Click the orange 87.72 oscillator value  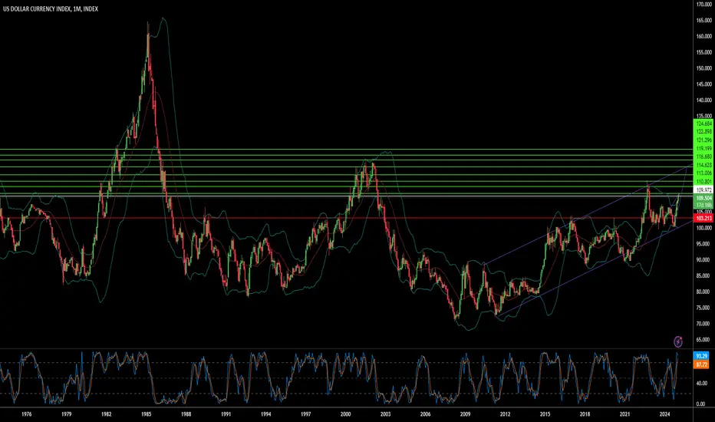pos(701,364)
